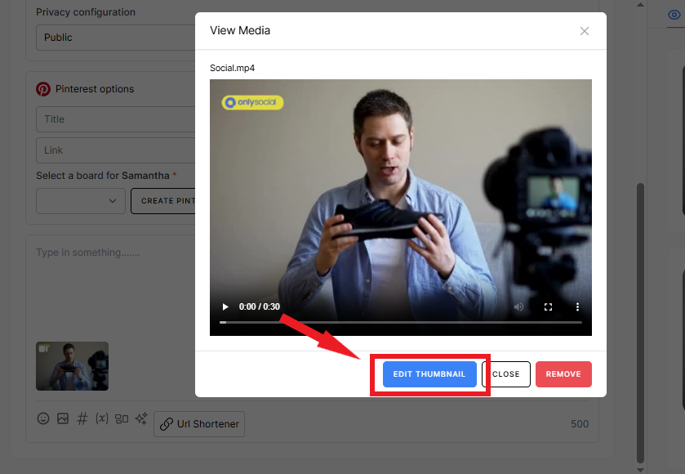Mute the video volume
This screenshot has width=685, height=474.
518,307
